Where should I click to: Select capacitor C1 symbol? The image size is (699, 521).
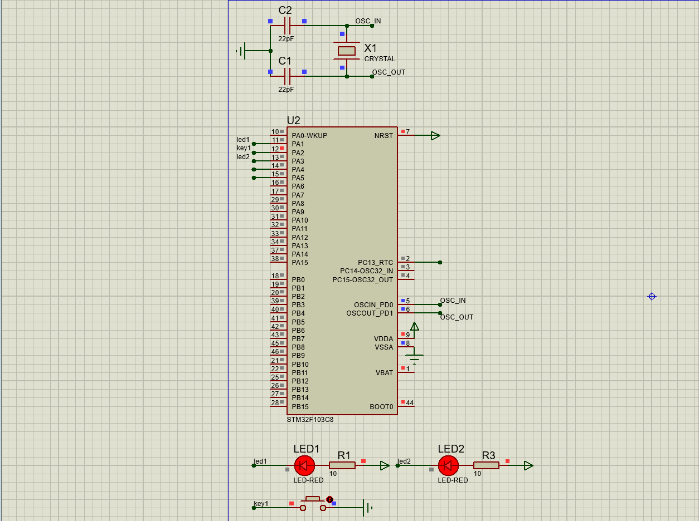[x=288, y=76]
